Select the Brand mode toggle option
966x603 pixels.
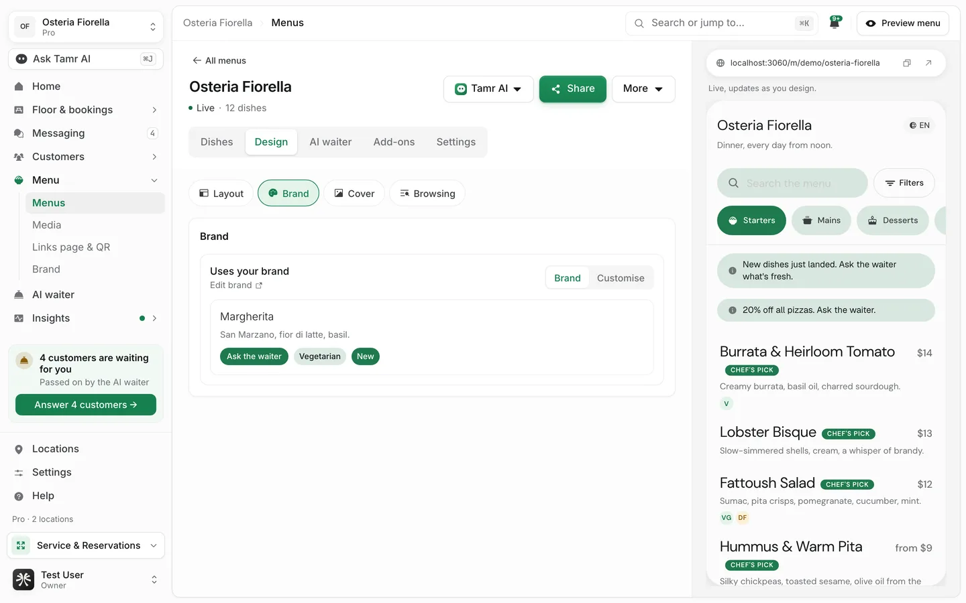568,278
